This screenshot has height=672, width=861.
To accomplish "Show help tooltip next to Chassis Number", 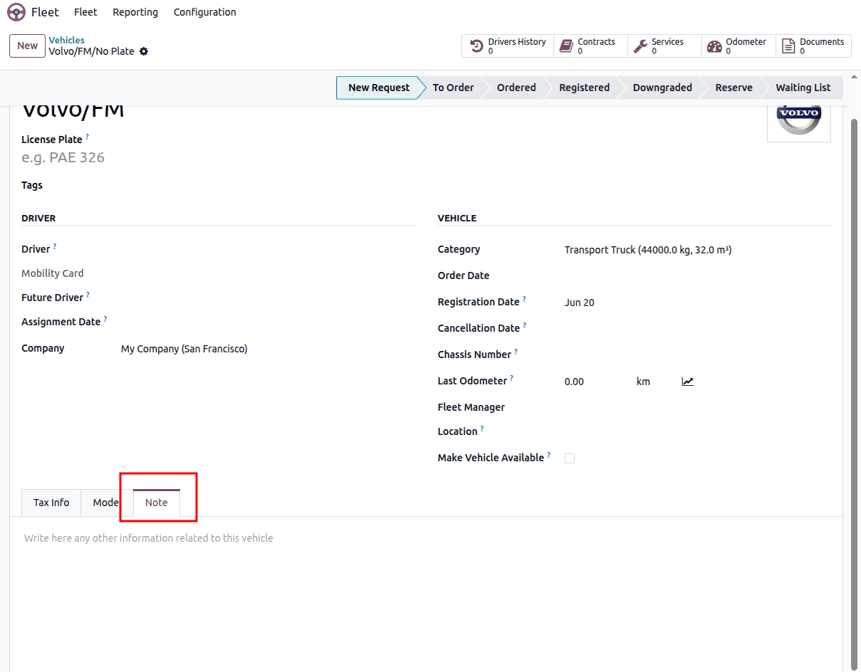I will click(516, 351).
